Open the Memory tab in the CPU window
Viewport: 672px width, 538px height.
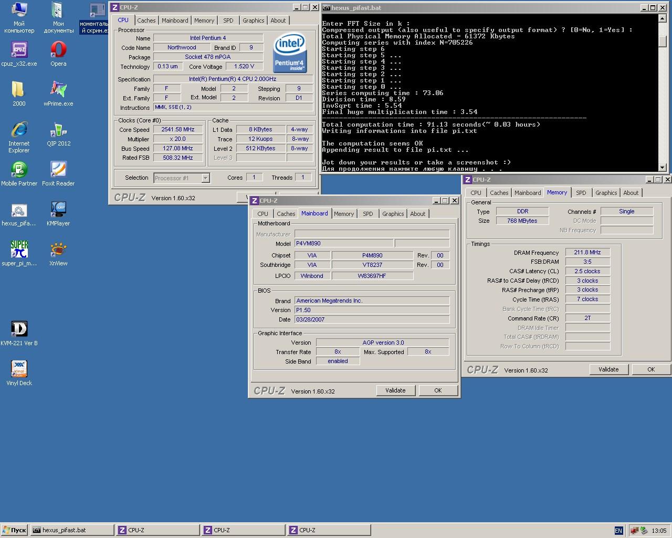(204, 20)
